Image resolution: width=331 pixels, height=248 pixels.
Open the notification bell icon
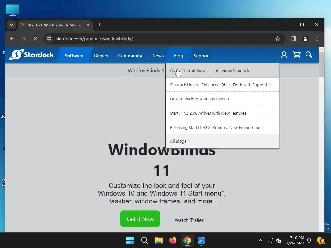click(x=309, y=240)
